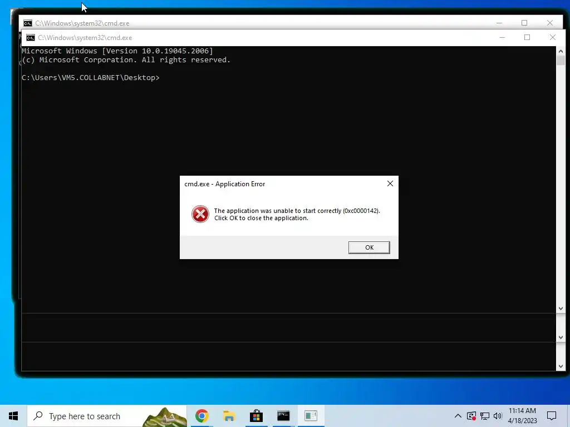
Task: Click the top scroll up arrow in cmd
Action: [x=561, y=51]
